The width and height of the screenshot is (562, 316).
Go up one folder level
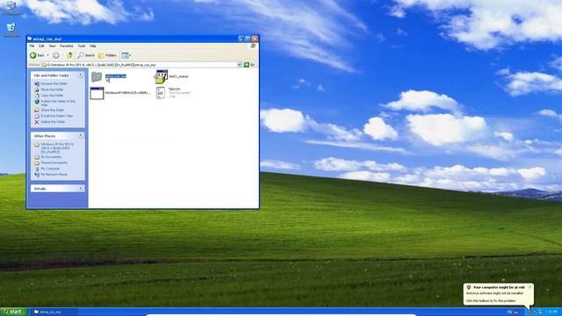69,55
